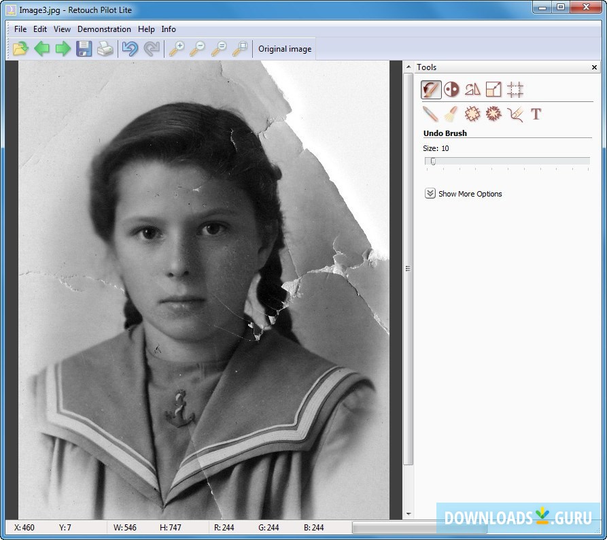Viewport: 607px width, 540px height.
Task: Undo the last edit
Action: [x=130, y=48]
